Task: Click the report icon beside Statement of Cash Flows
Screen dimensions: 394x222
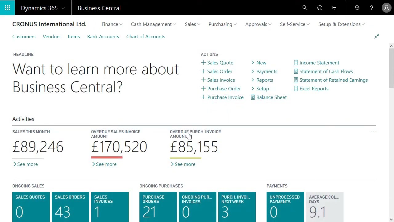Action: pyautogui.click(x=296, y=71)
